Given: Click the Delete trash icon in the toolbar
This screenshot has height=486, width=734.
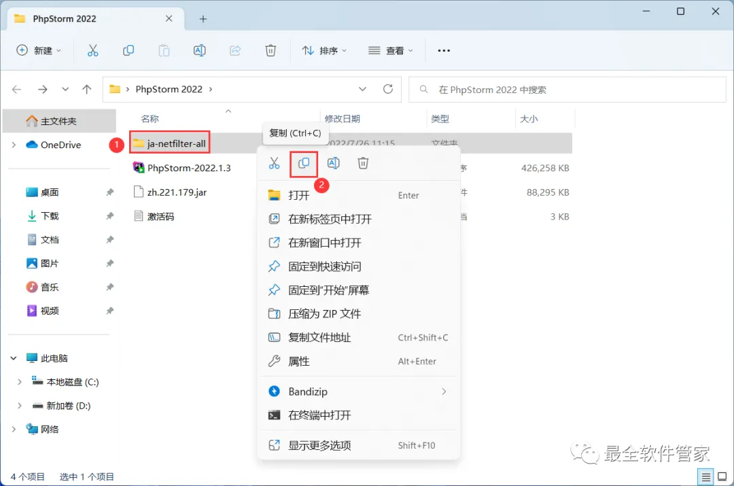Looking at the screenshot, I should [270, 50].
